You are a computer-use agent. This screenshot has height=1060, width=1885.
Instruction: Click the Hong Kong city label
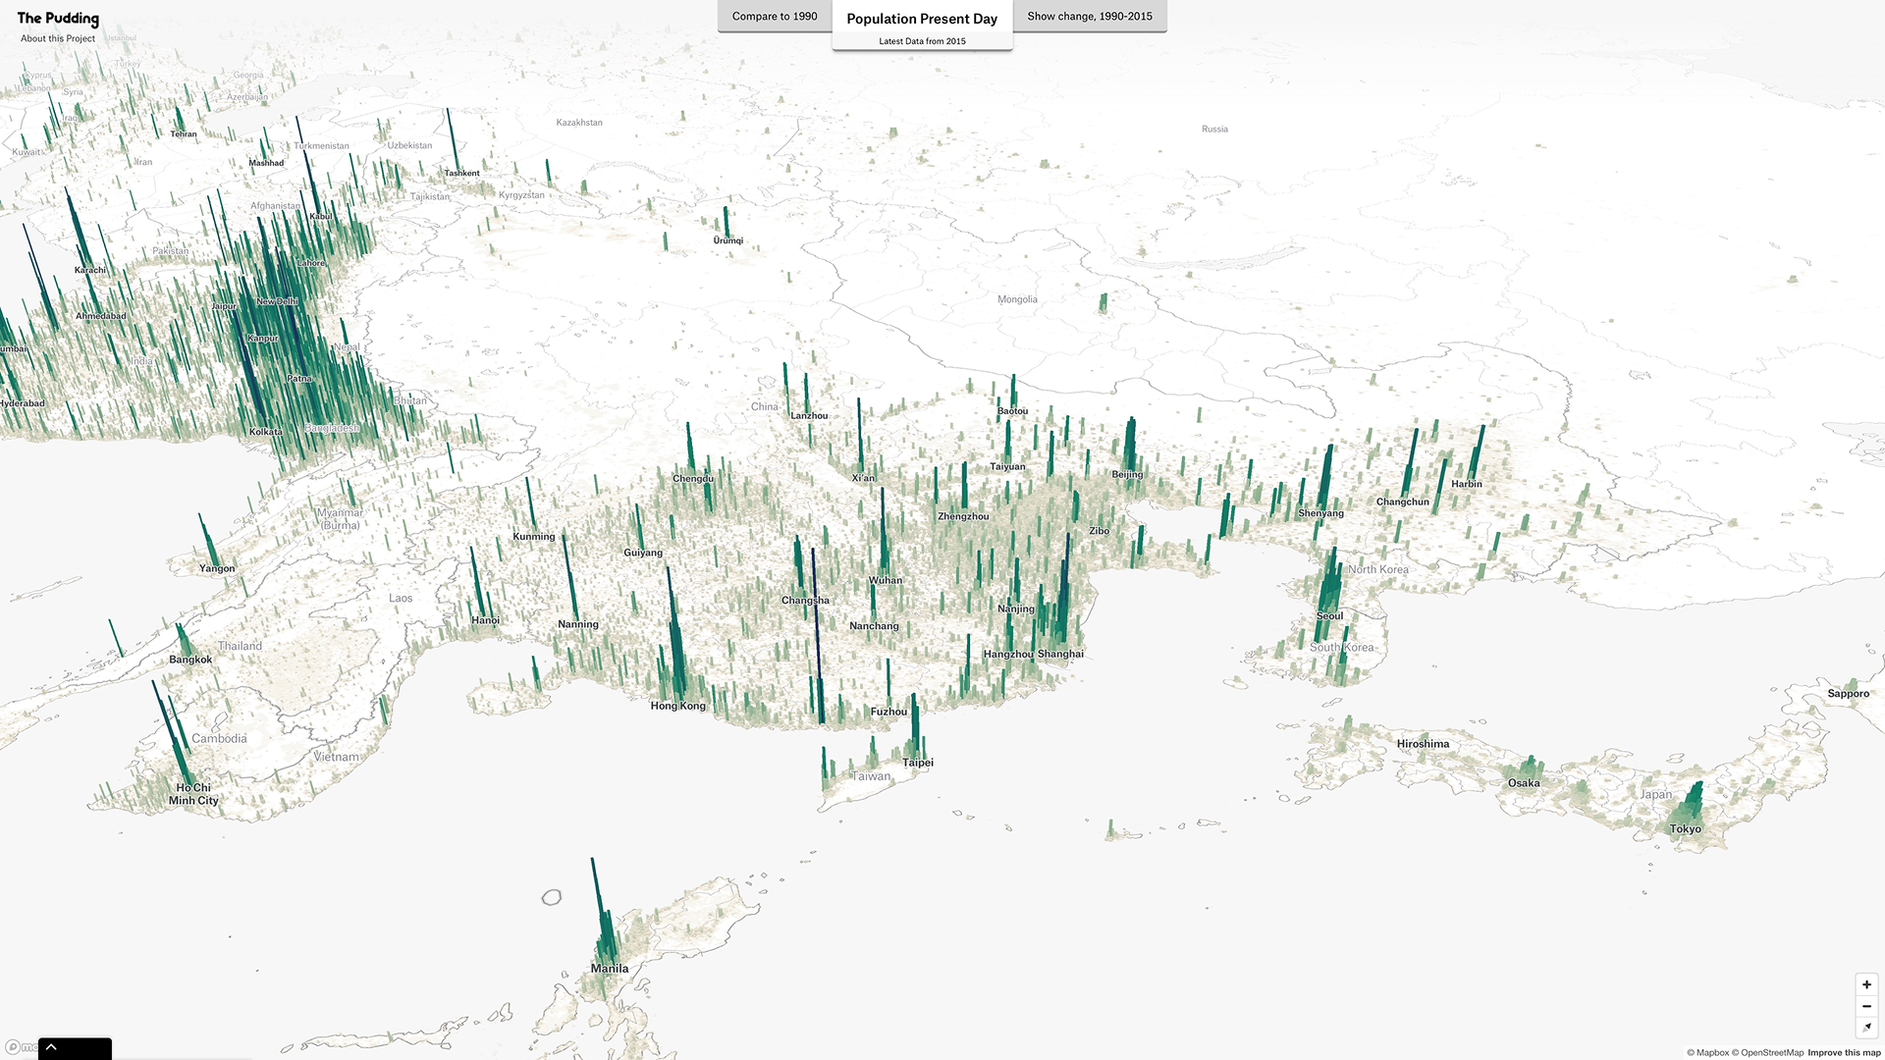677,706
